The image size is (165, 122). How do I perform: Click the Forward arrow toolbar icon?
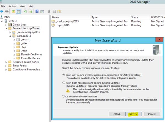point(7,12)
